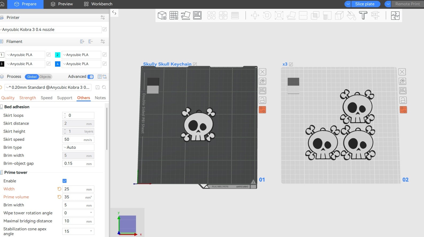Uncheck prime tower Enable checkbox
The width and height of the screenshot is (424, 237).
pos(64,181)
